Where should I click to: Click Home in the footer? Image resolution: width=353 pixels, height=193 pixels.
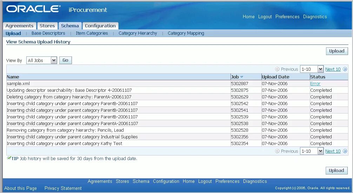coord(189,181)
